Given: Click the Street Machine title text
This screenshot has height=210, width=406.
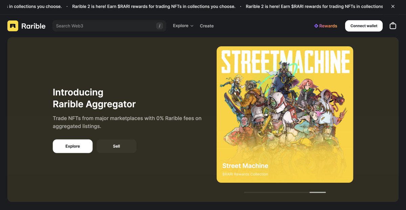Looking at the screenshot, I should [245, 166].
